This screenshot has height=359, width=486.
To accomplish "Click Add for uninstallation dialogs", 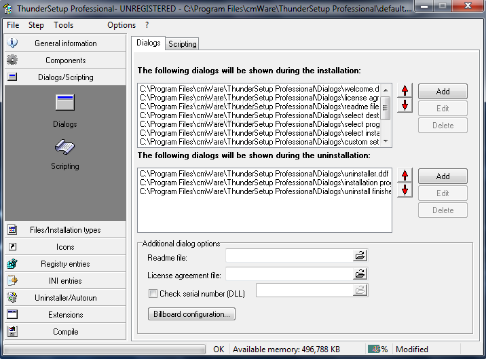I will coord(443,176).
